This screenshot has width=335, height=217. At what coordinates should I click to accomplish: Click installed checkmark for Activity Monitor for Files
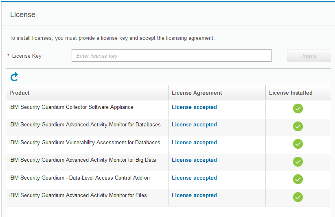[x=298, y=197]
